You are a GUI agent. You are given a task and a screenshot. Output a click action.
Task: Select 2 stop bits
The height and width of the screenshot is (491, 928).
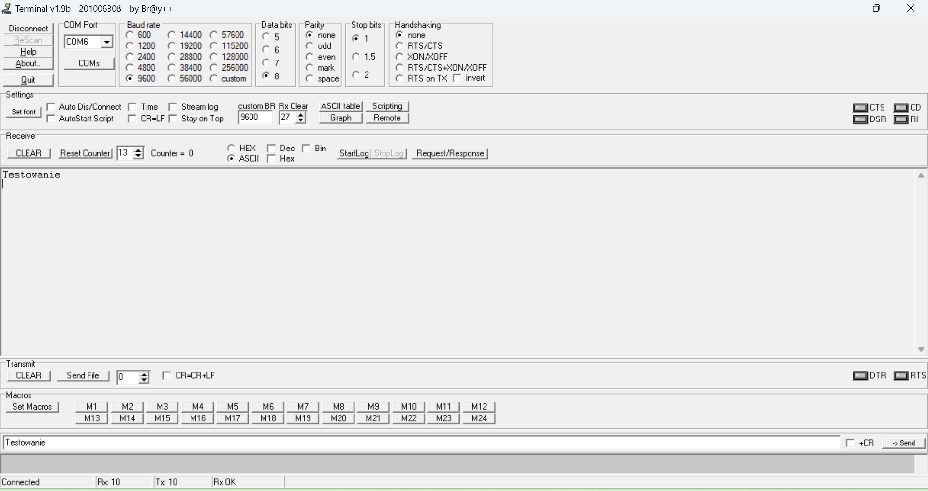point(356,74)
